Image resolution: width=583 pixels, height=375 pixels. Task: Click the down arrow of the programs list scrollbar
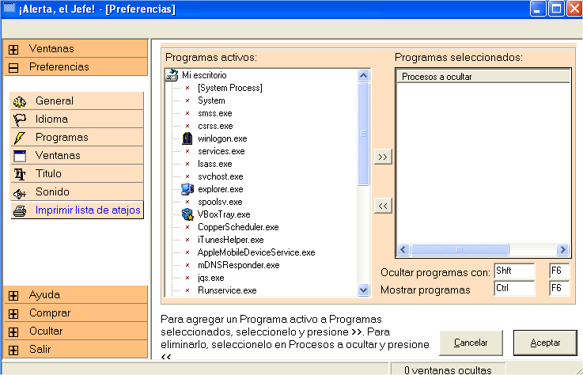point(363,290)
